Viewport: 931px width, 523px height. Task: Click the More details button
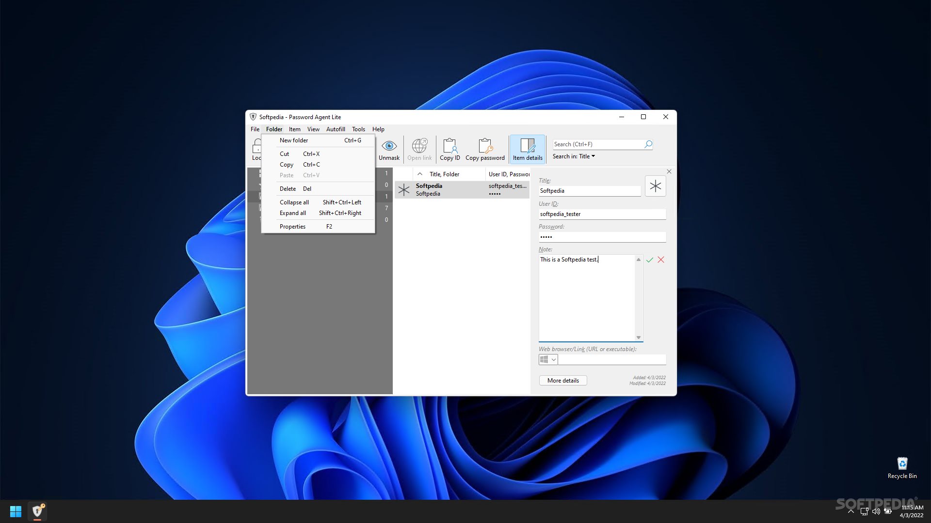[563, 381]
